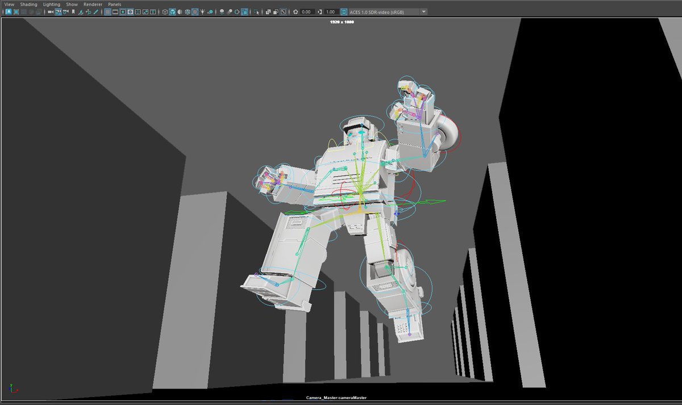Click the Depth of Field icon

pyautogui.click(x=244, y=11)
